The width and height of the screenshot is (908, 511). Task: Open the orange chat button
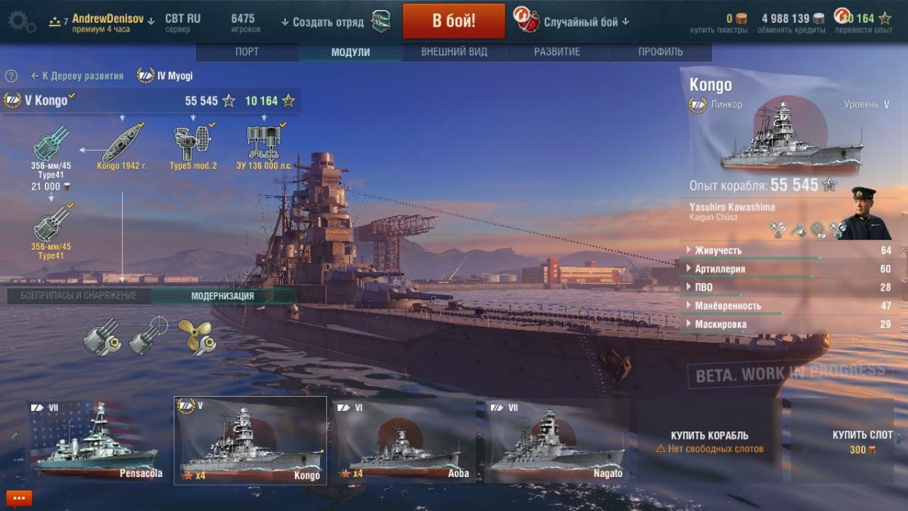click(x=19, y=499)
